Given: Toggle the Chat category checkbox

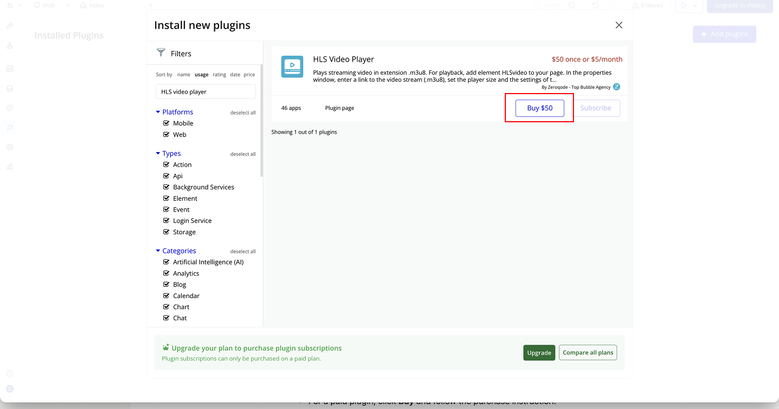Looking at the screenshot, I should (x=167, y=318).
